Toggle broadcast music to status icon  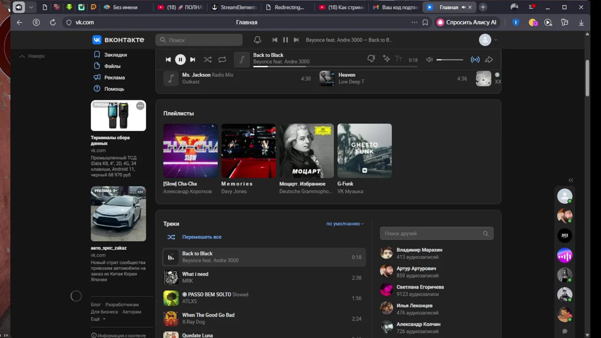pyautogui.click(x=475, y=60)
